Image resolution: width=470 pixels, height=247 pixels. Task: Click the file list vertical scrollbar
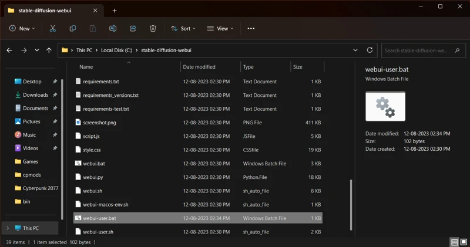351,205
